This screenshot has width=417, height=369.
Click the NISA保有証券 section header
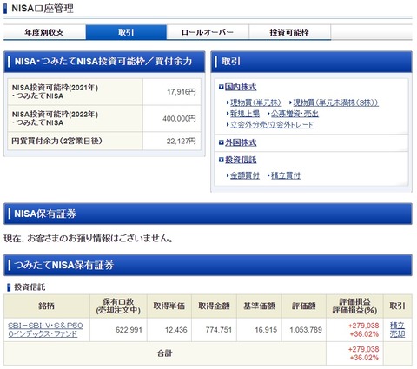tap(208, 214)
